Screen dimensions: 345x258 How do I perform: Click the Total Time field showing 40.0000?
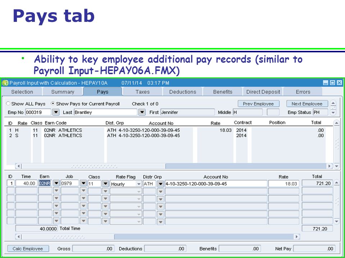pyautogui.click(x=36, y=229)
